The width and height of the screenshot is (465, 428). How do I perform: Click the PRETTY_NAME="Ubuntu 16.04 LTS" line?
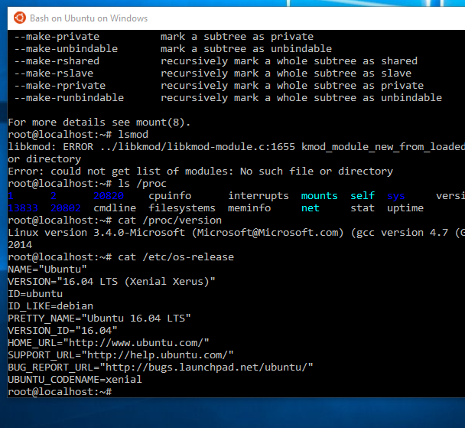click(99, 319)
